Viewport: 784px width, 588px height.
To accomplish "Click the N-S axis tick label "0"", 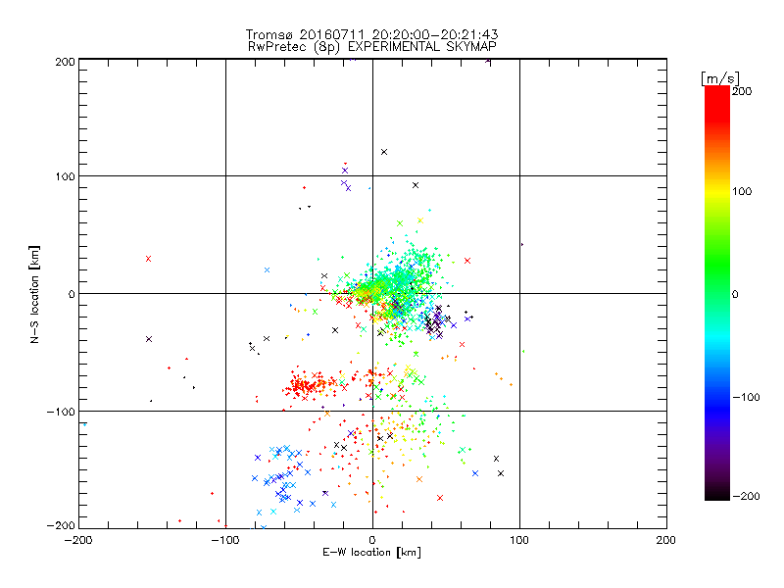I will pyautogui.click(x=72, y=295).
